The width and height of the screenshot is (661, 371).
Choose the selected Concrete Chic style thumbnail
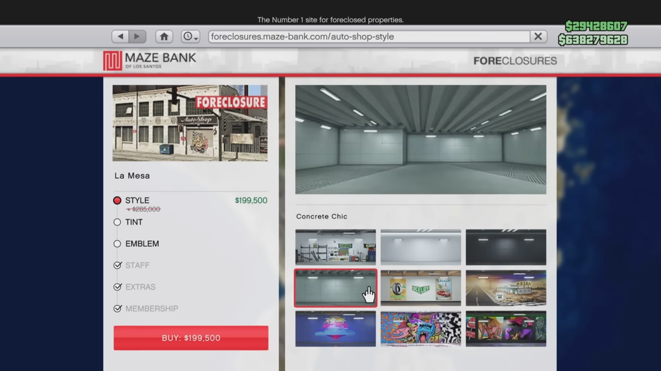(x=336, y=288)
